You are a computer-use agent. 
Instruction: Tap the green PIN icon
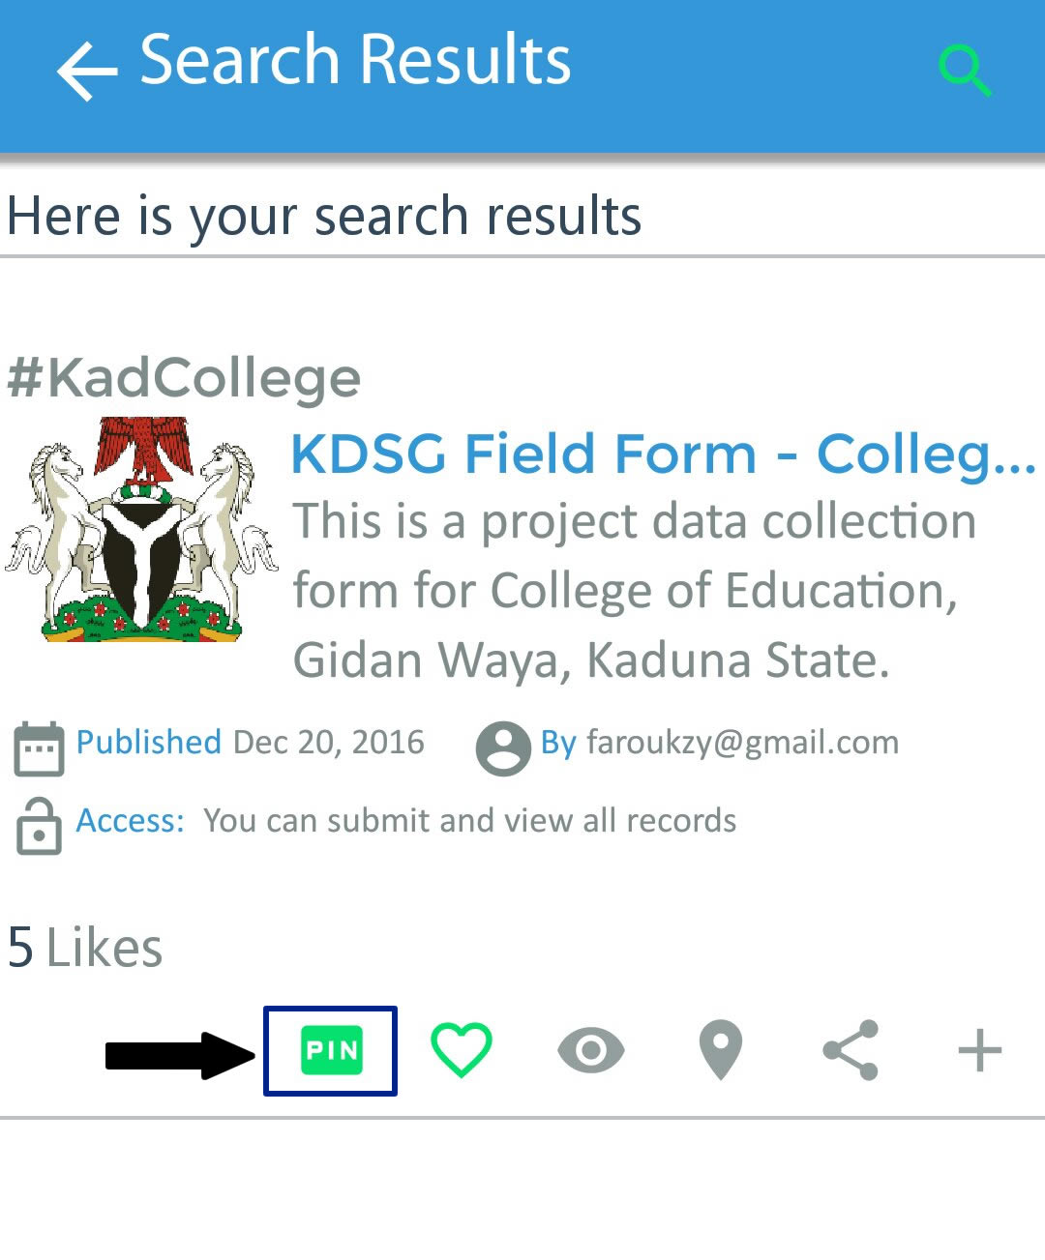pos(332,1050)
